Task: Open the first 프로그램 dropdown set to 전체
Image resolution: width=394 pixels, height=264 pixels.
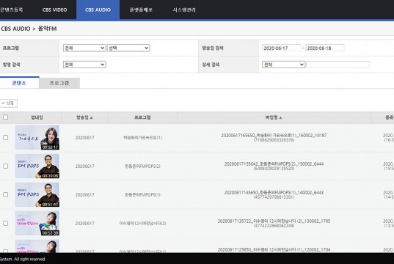Action: pos(84,48)
